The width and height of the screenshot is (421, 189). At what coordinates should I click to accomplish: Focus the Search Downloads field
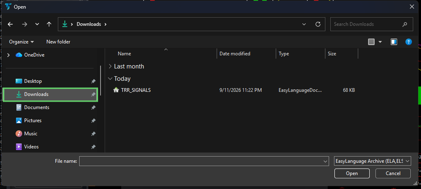(372, 24)
